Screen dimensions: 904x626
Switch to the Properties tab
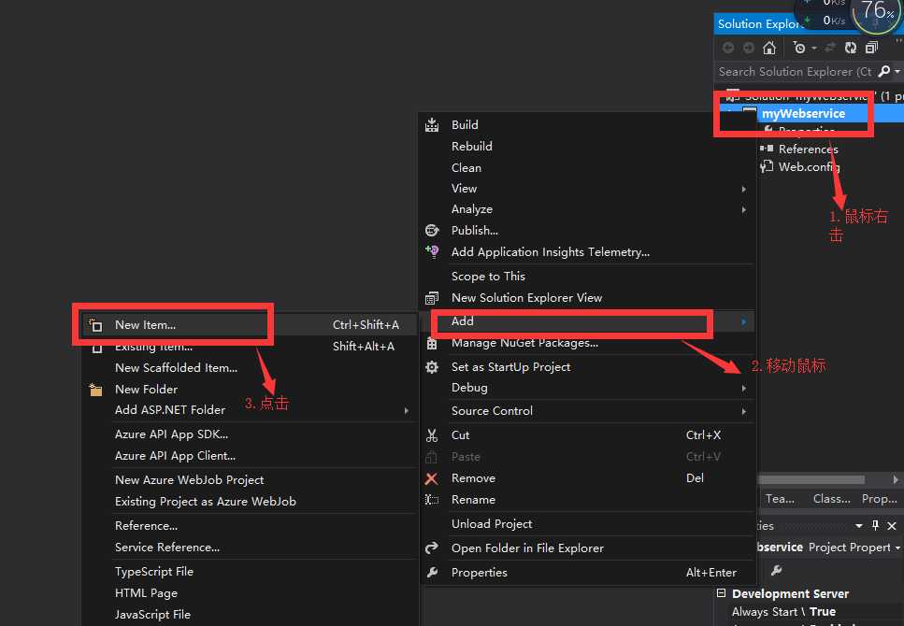[x=879, y=499]
